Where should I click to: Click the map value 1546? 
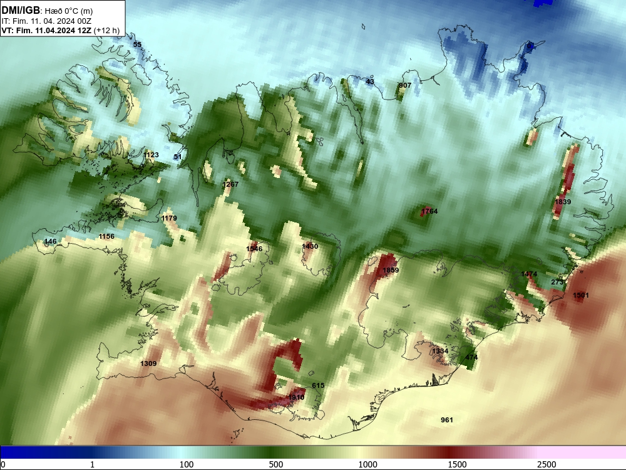coord(254,249)
